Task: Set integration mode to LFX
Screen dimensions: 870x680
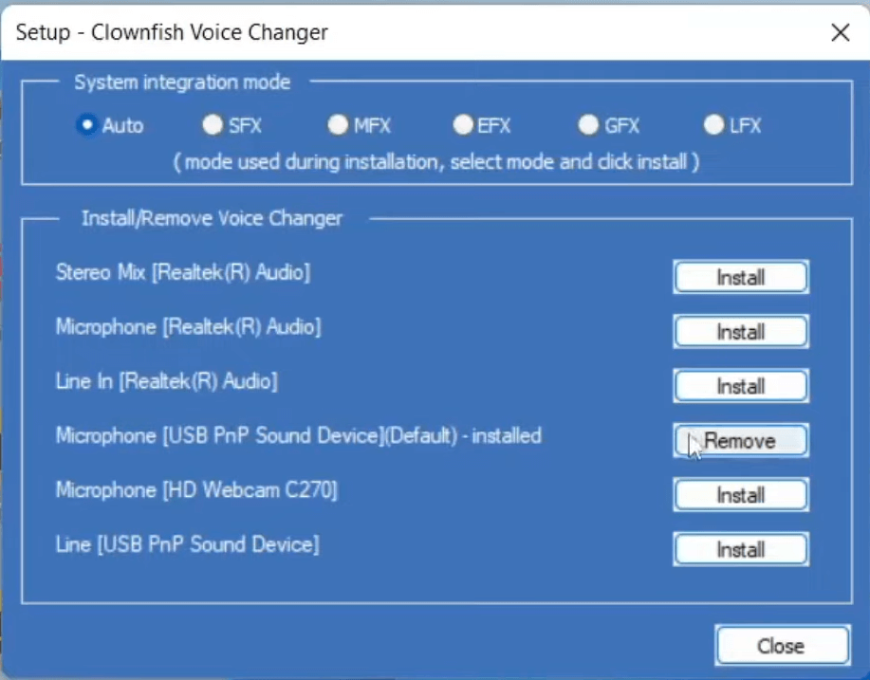Action: pyautogui.click(x=713, y=125)
